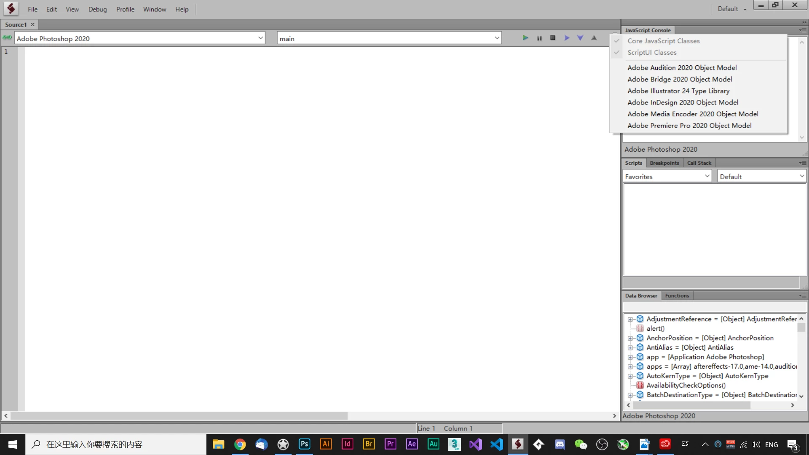Click the editor horizontal scrollbar

[179, 416]
